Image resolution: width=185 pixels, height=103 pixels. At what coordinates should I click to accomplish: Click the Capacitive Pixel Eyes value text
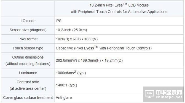click(x=104, y=48)
